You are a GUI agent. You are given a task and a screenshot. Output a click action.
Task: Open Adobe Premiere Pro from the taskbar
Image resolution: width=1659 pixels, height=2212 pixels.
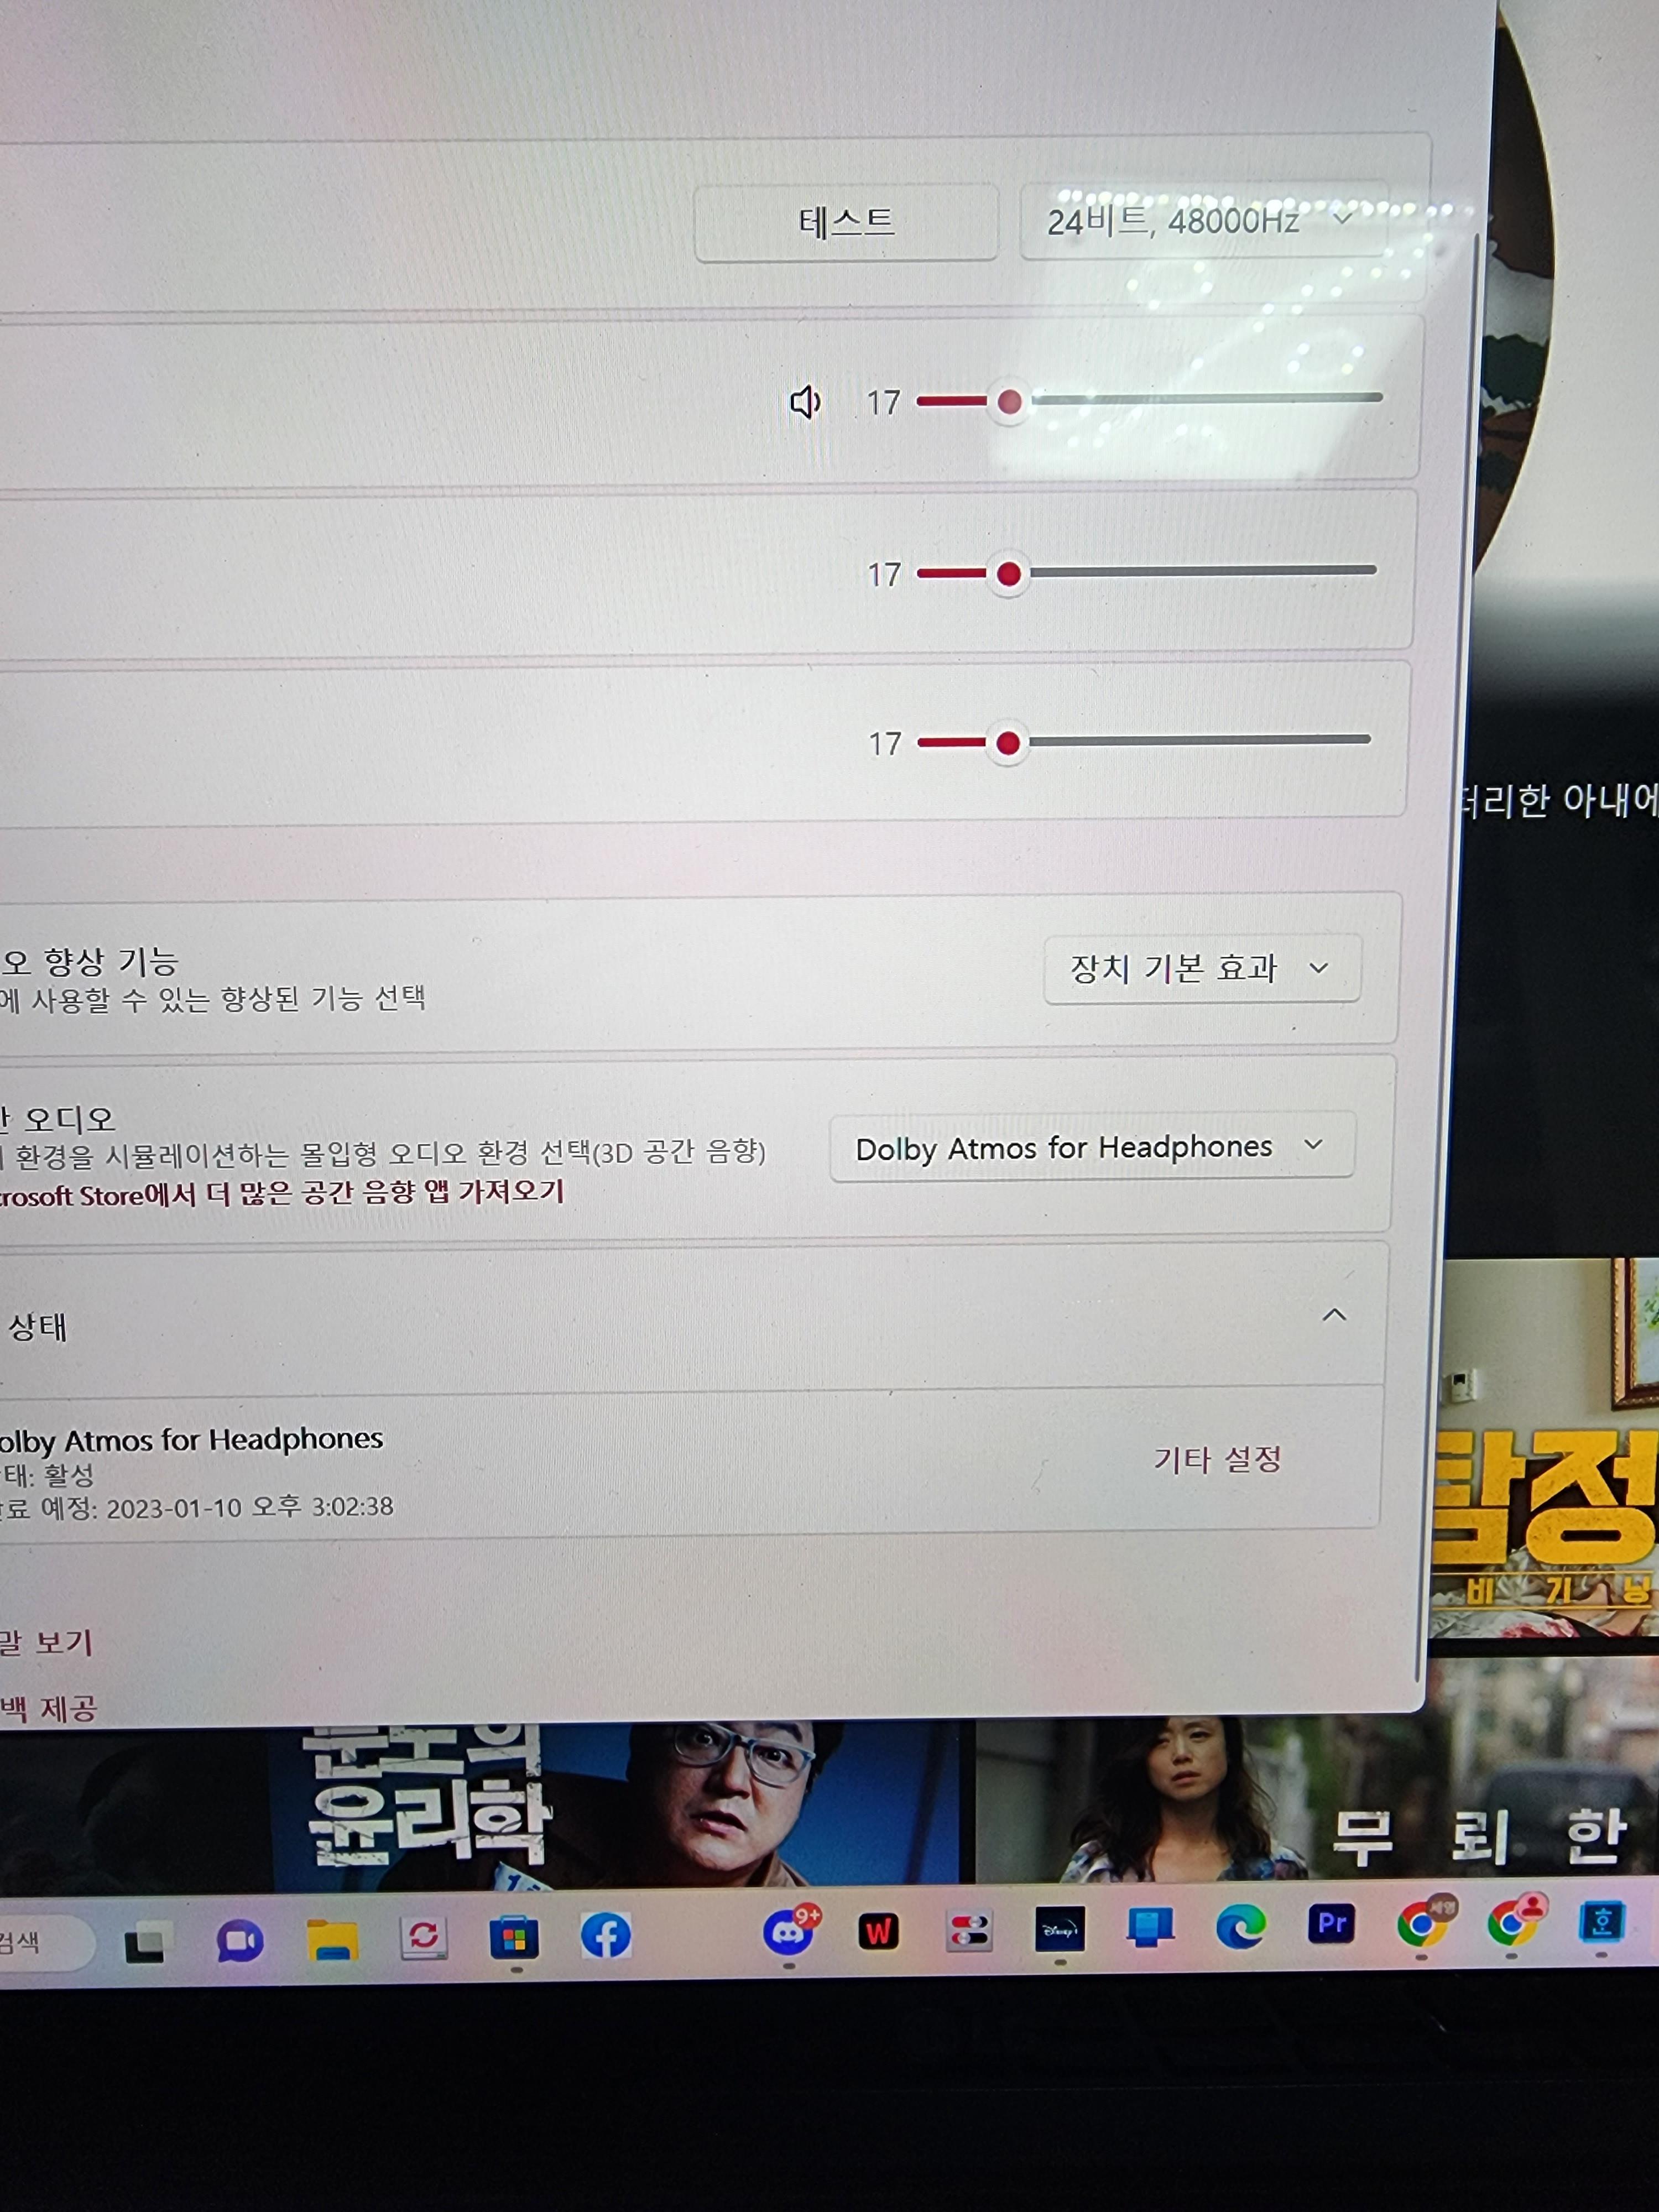pos(1331,1923)
